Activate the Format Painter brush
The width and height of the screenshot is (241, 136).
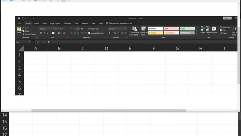pos(23,34)
